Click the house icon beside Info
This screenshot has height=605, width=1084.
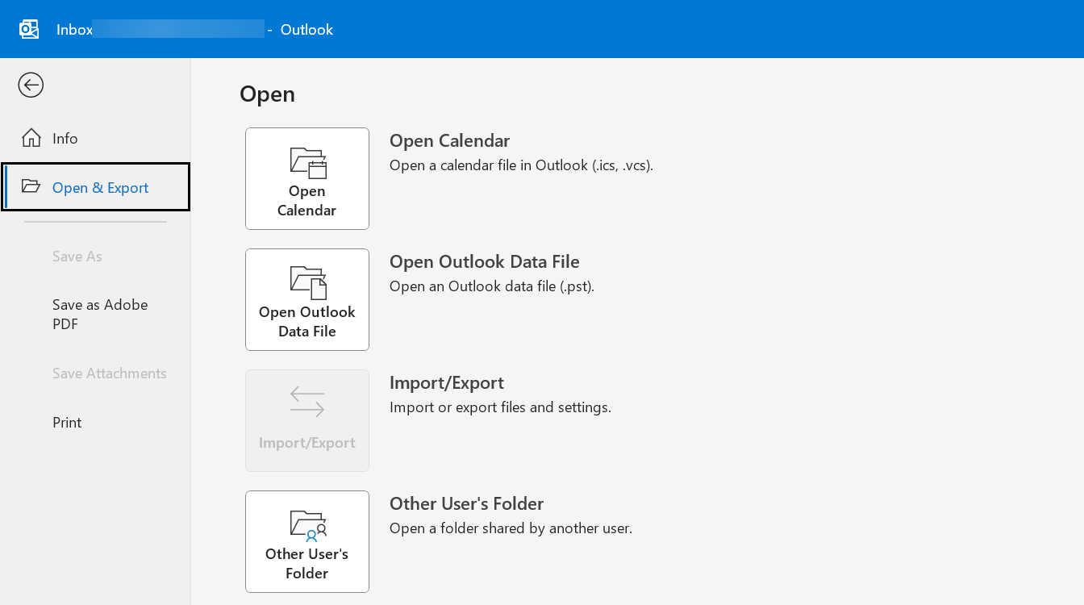[31, 138]
